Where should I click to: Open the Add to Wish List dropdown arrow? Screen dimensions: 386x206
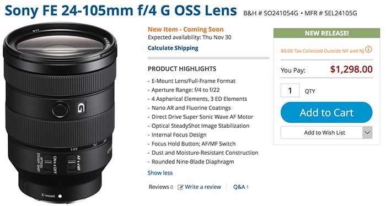[x=367, y=133]
